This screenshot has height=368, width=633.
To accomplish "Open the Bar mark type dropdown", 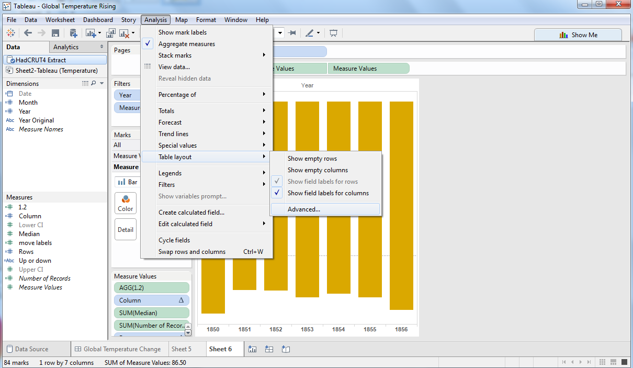I will coord(127,182).
